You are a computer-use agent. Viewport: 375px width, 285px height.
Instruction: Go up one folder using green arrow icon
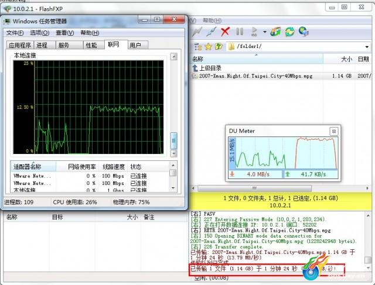[x=219, y=46]
